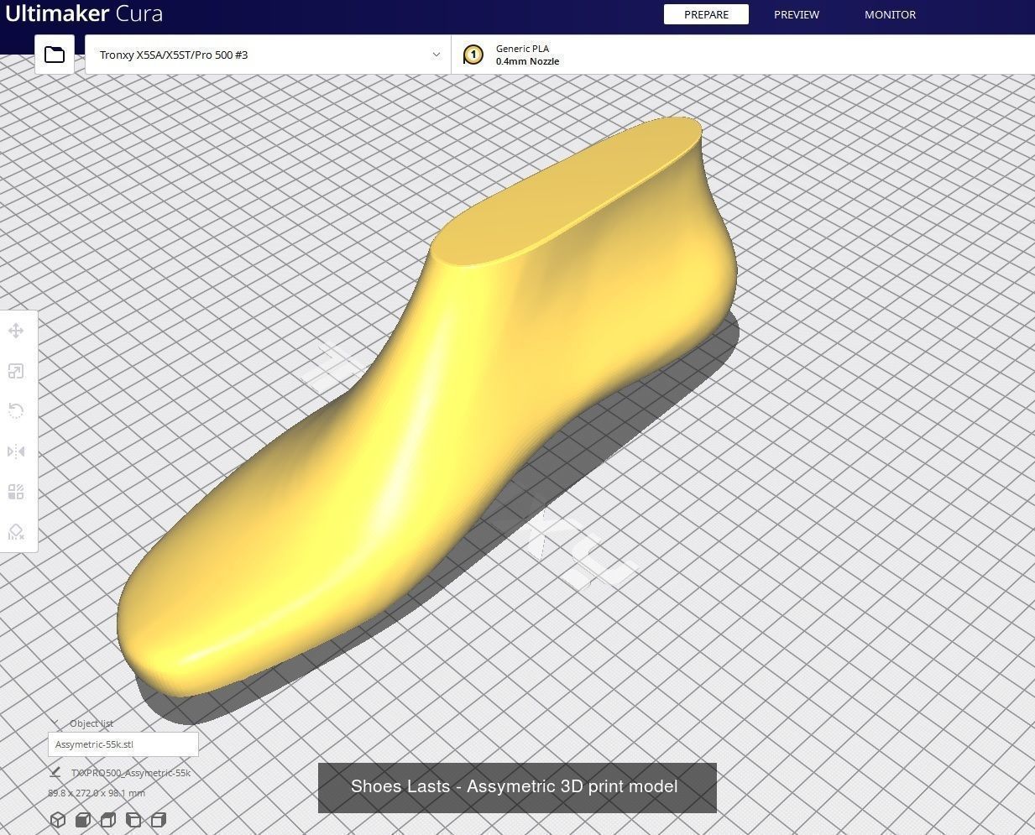This screenshot has width=1035, height=835.
Task: Switch to front view cube icon
Action: tap(82, 820)
